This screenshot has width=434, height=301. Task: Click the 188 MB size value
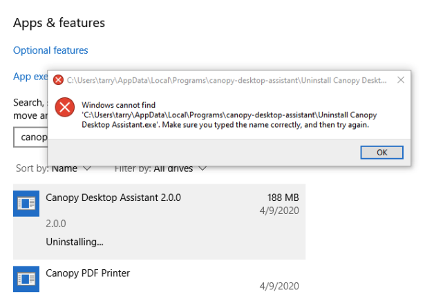coord(283,197)
